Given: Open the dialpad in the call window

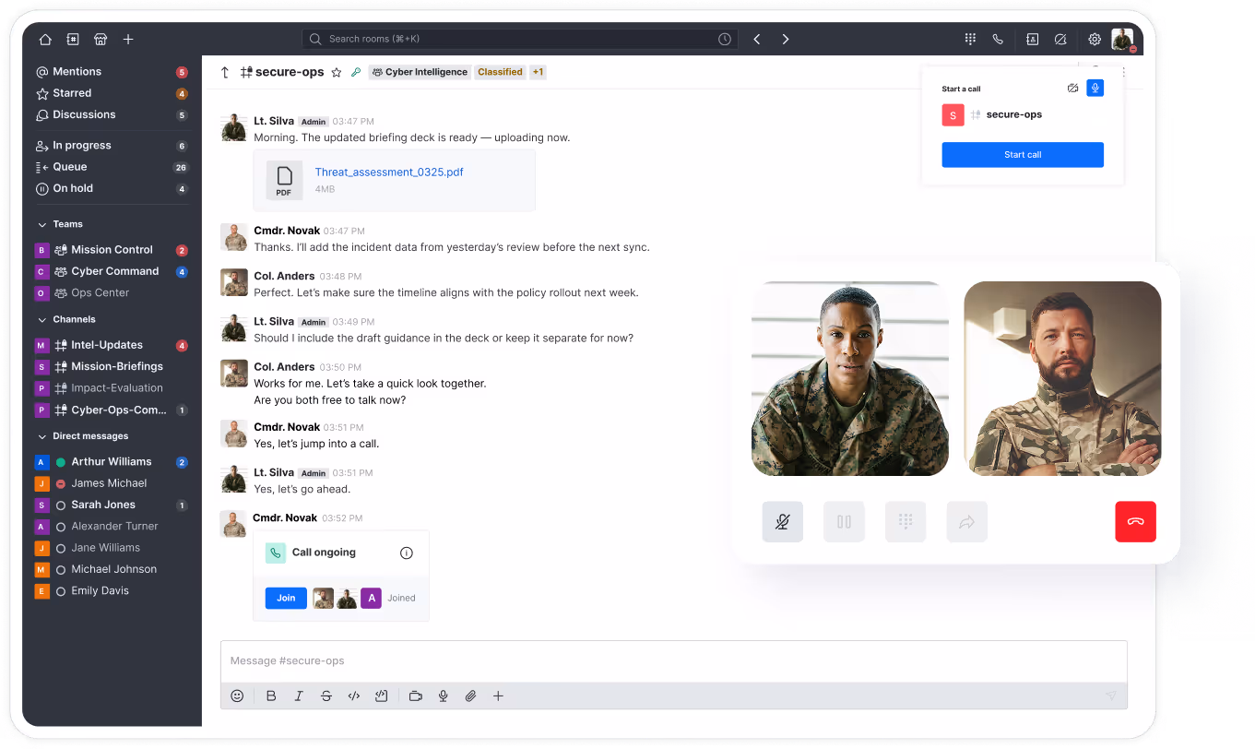Looking at the screenshot, I should [906, 522].
